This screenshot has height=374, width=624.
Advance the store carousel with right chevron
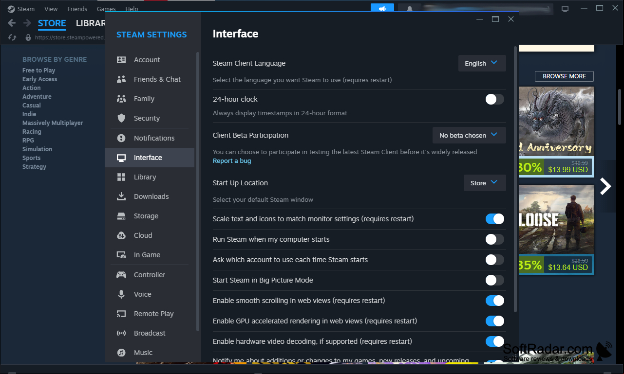tap(605, 186)
